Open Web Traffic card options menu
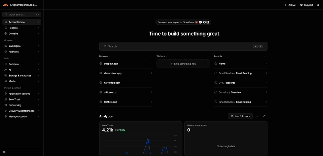Viewport: 323px width, 156px height. click(x=179, y=125)
